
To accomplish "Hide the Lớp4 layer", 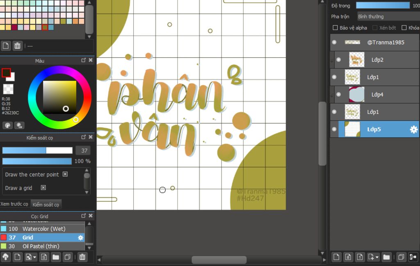I will 338,95.
